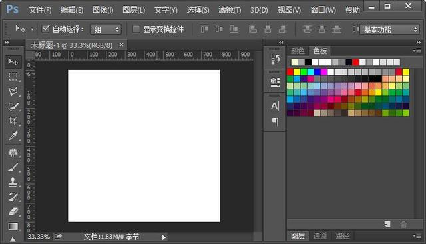Open the 窗口(W) menu
The width and height of the screenshot is (426, 244).
323,11
